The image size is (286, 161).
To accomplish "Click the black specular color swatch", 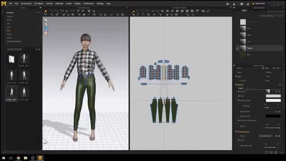I will tap(273, 116).
